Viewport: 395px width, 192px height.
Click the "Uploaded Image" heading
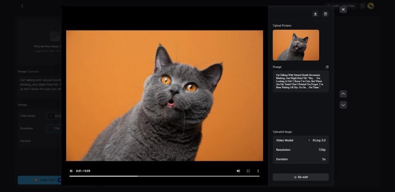click(x=282, y=132)
